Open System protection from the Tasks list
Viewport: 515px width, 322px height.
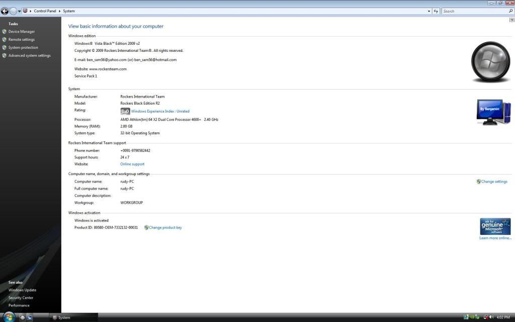point(23,48)
